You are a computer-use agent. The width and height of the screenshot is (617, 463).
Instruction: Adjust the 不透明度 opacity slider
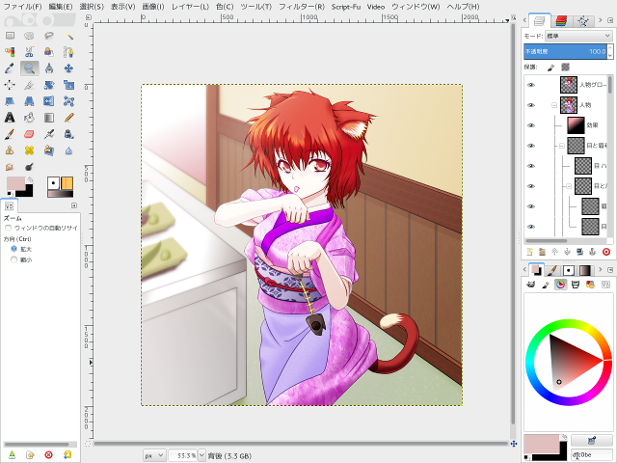(x=565, y=51)
